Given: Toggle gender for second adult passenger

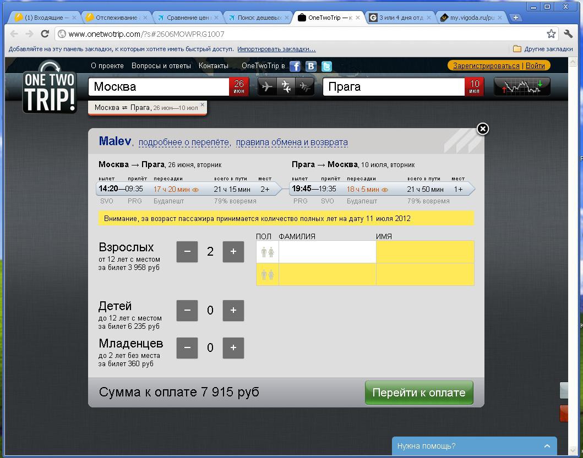Looking at the screenshot, I should 268,274.
